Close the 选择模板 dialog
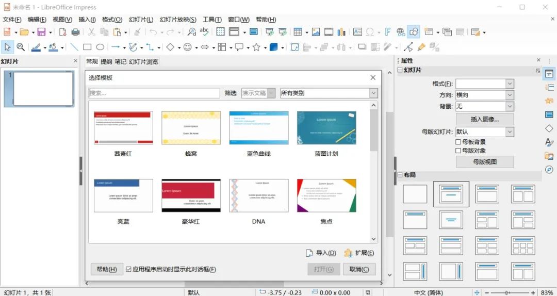The width and height of the screenshot is (557, 296). coord(373,77)
